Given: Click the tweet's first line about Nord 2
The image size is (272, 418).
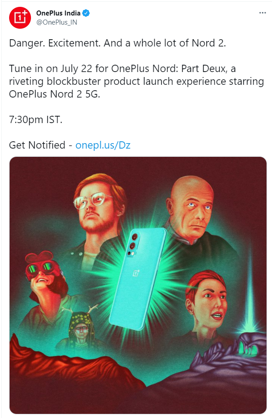Looking at the screenshot, I should coord(118,43).
